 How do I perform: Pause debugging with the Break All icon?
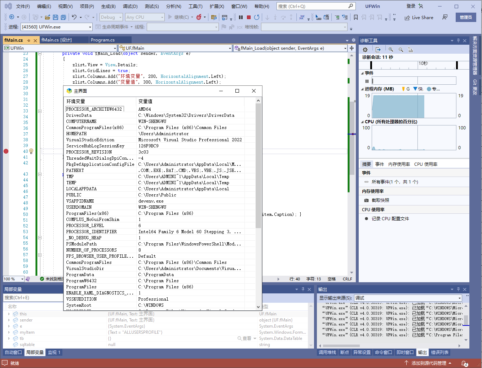tap(241, 17)
